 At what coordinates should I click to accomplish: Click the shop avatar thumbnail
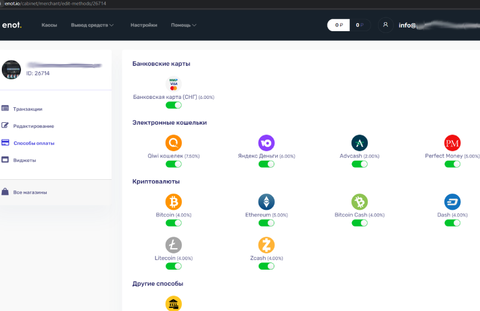point(11,70)
